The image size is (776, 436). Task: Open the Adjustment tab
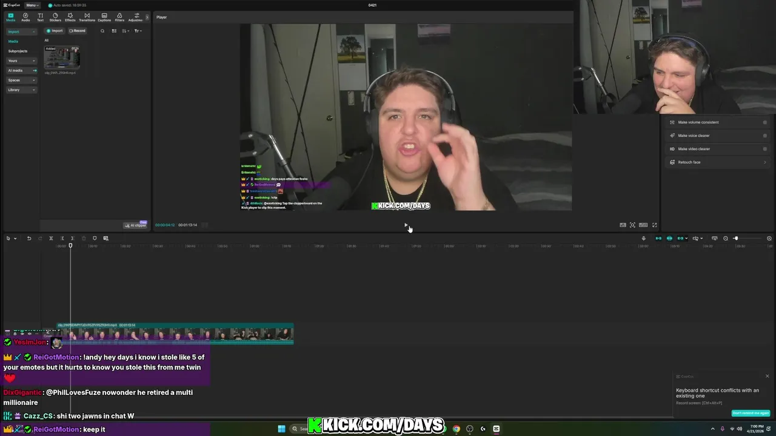(x=136, y=17)
